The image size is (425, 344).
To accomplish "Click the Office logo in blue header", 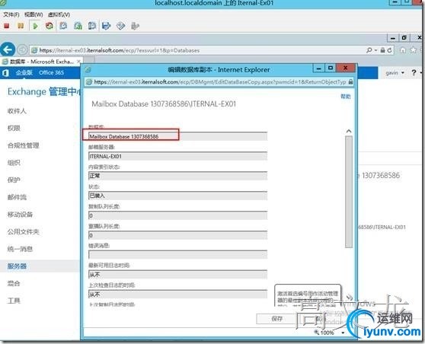I will [5, 72].
